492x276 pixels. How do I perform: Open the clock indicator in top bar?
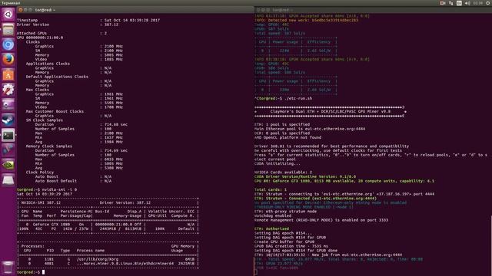pyautogui.click(x=478, y=3)
